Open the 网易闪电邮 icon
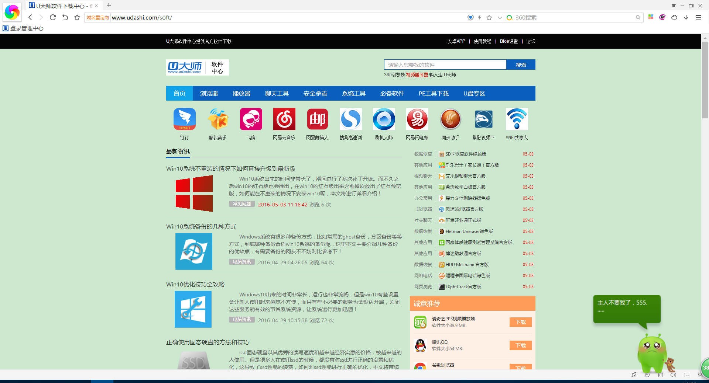Viewport: 709px width, 383px height. tap(417, 119)
